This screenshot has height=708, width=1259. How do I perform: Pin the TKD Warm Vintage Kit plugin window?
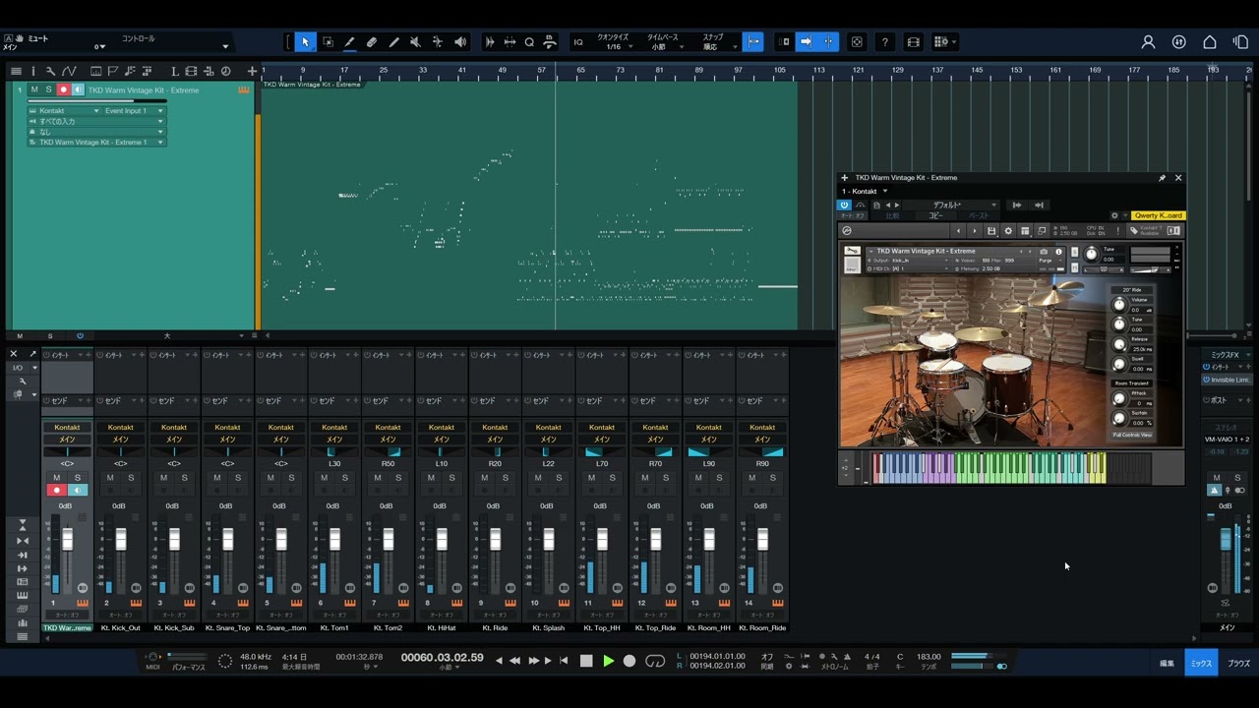1162,178
